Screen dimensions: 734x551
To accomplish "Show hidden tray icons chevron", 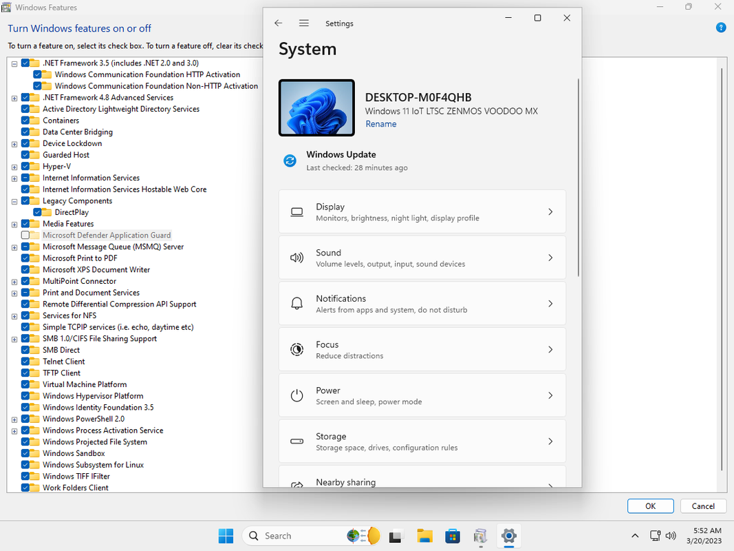I will coord(635,536).
